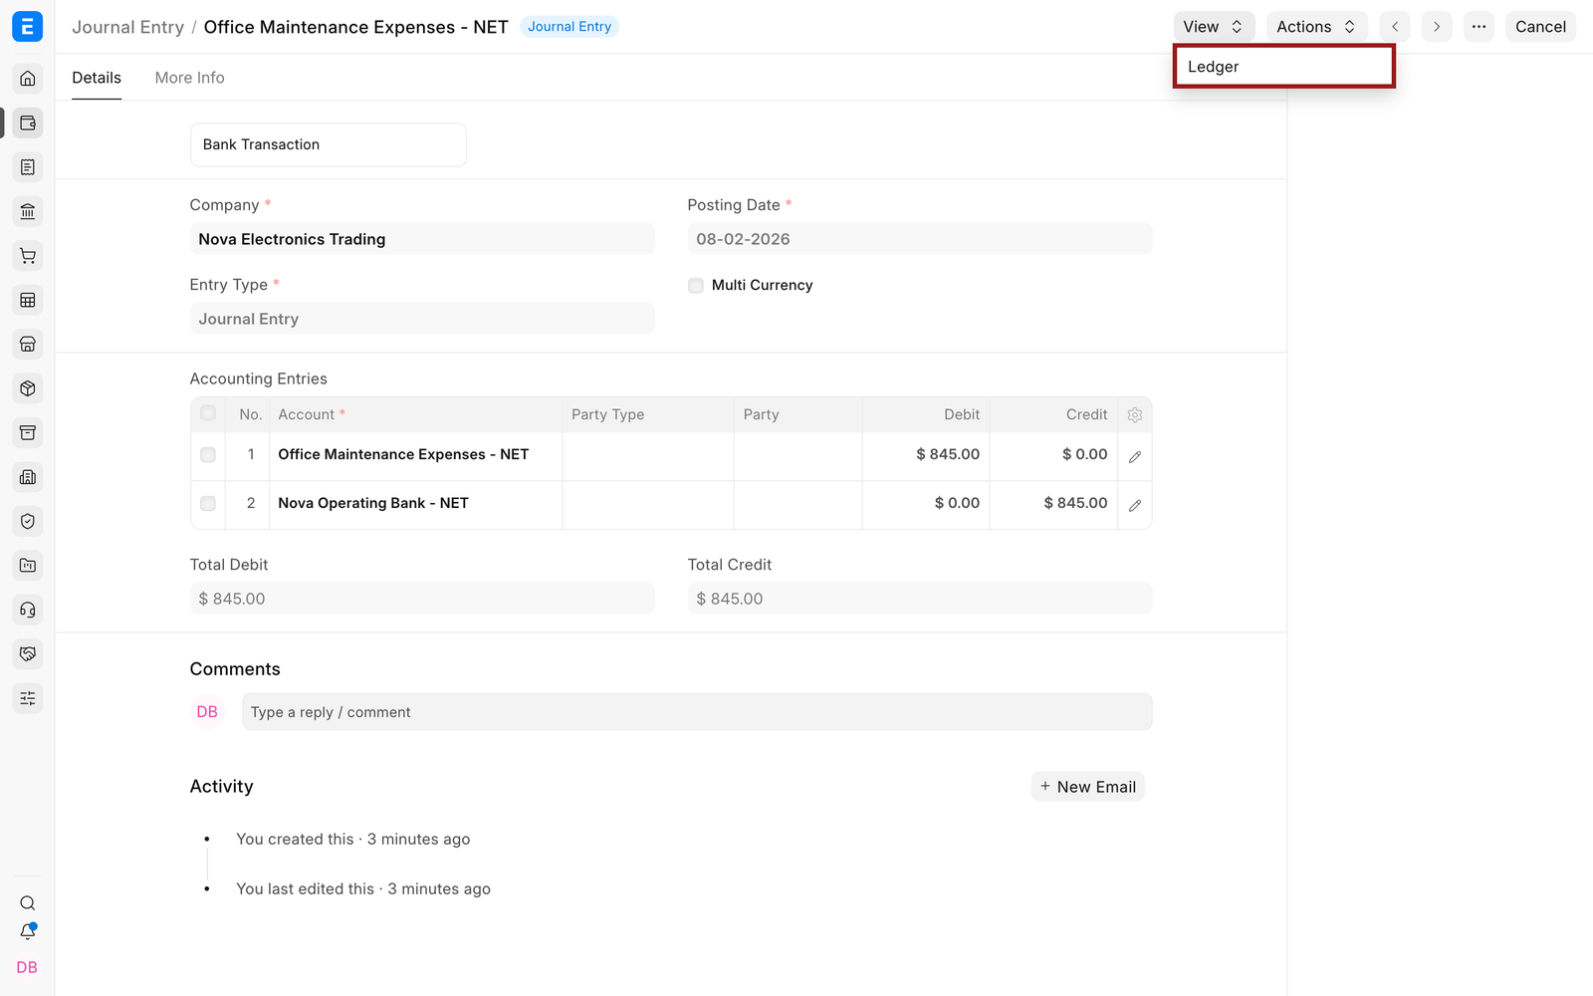This screenshot has width=1593, height=996.
Task: Click the table settings gear icon
Action: tap(1135, 415)
